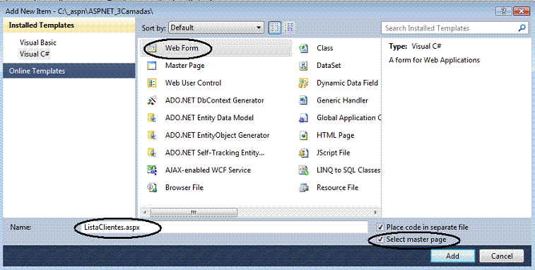Click the ADO.NET Self-Tracking Entity icon
Screen dimensions: 535x270
pyautogui.click(x=152, y=153)
